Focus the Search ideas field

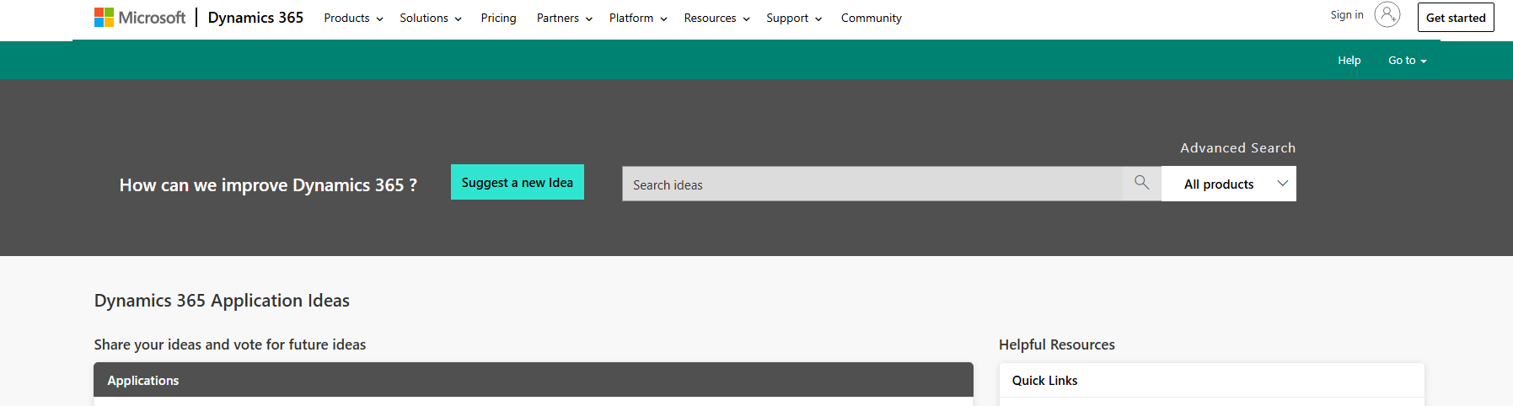point(872,184)
